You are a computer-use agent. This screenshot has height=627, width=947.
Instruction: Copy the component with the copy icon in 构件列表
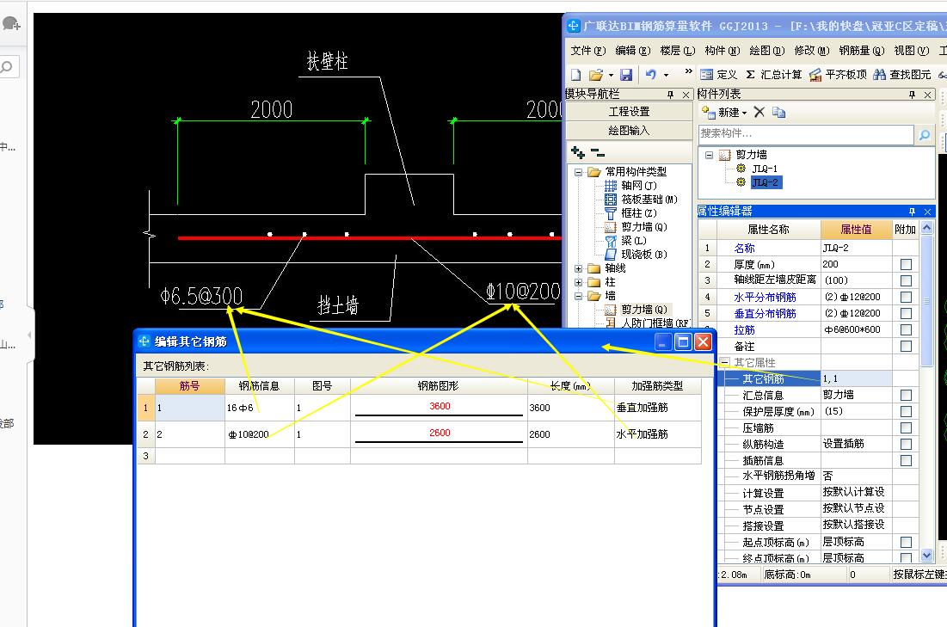pyautogui.click(x=778, y=113)
